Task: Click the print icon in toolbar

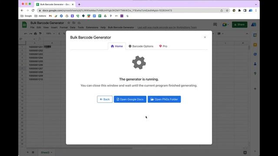Action: (36, 33)
